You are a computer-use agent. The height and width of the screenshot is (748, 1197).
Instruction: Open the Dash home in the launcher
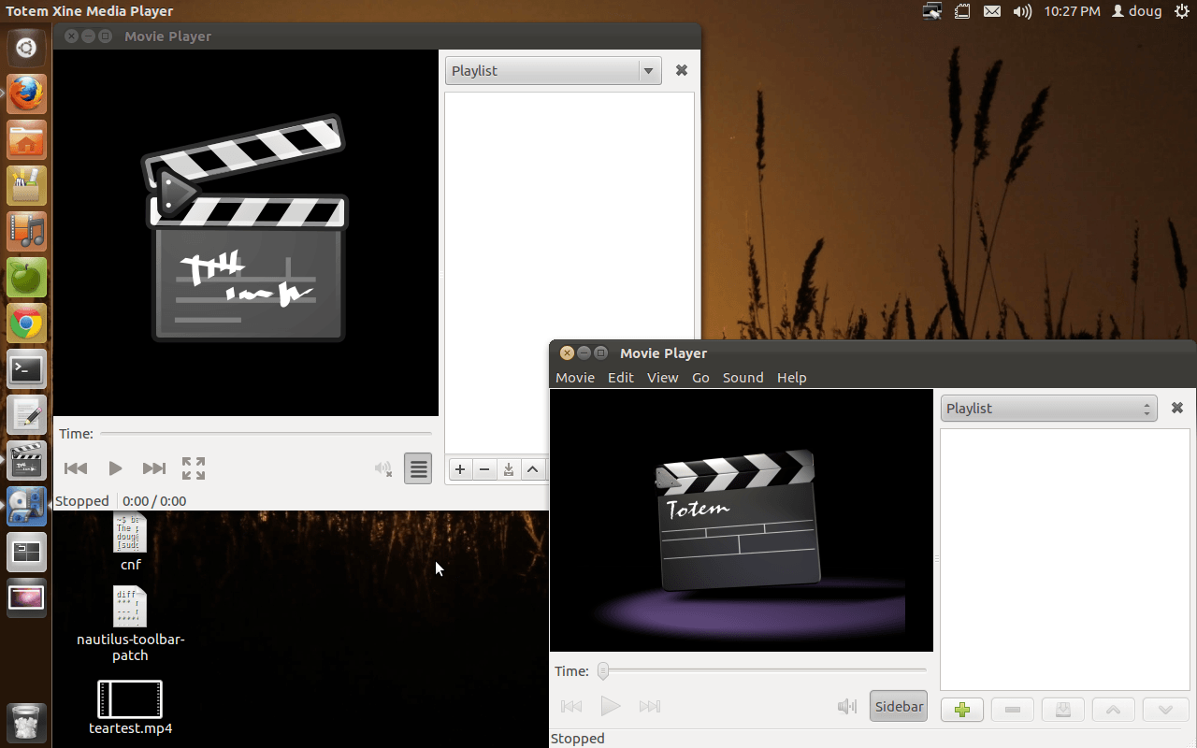(26, 49)
